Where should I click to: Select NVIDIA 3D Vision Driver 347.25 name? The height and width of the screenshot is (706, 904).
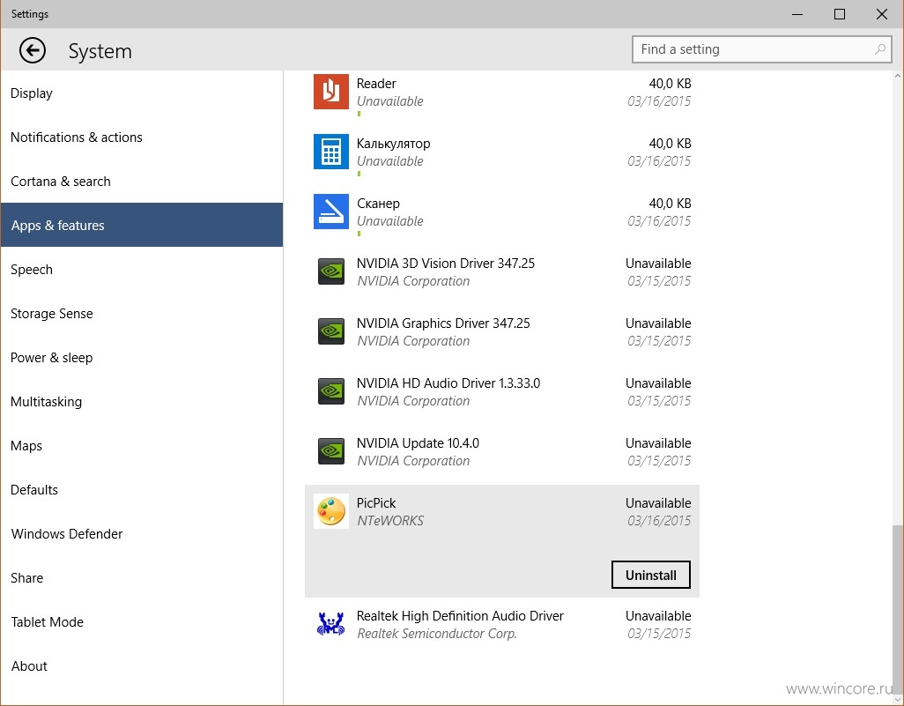[x=446, y=264]
